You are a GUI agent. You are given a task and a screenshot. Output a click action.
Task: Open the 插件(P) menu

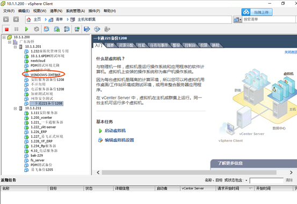(94, 11)
